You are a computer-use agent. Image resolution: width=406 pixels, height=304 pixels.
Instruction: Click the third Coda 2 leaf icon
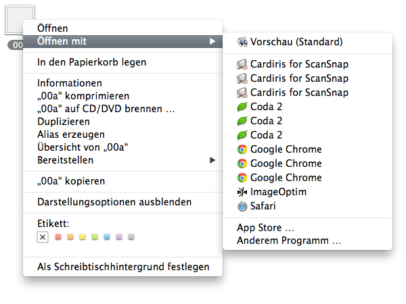click(x=242, y=135)
